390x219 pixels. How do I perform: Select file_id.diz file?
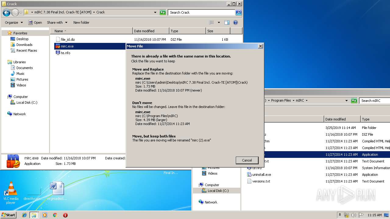[x=68, y=40]
